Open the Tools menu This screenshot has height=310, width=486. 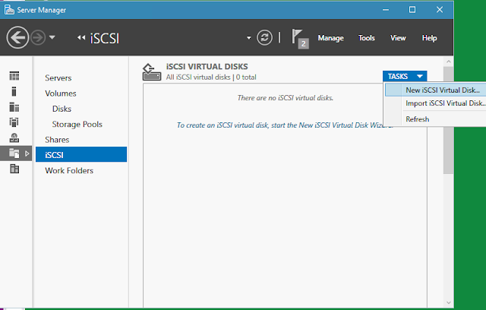(x=367, y=38)
